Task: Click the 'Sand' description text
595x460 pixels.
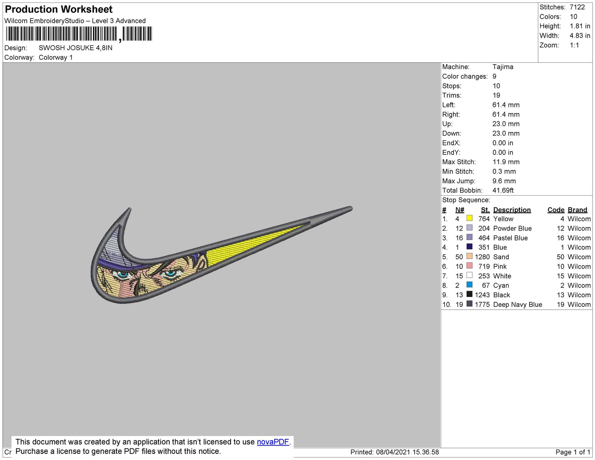Action: click(x=501, y=257)
